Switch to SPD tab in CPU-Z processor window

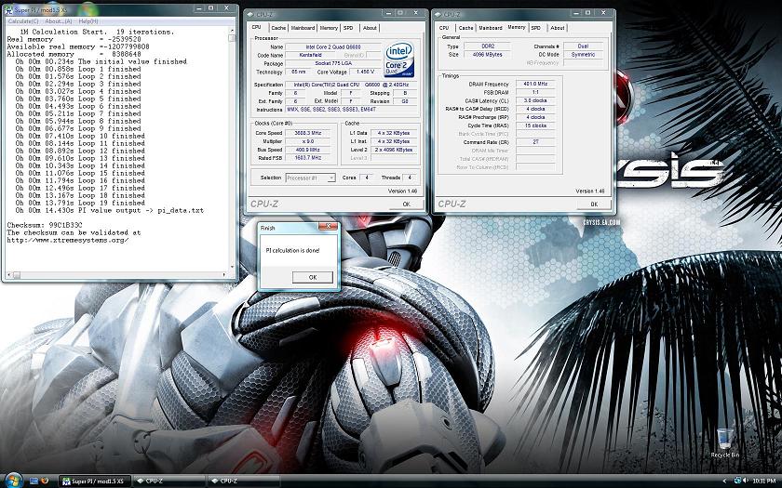pos(348,28)
